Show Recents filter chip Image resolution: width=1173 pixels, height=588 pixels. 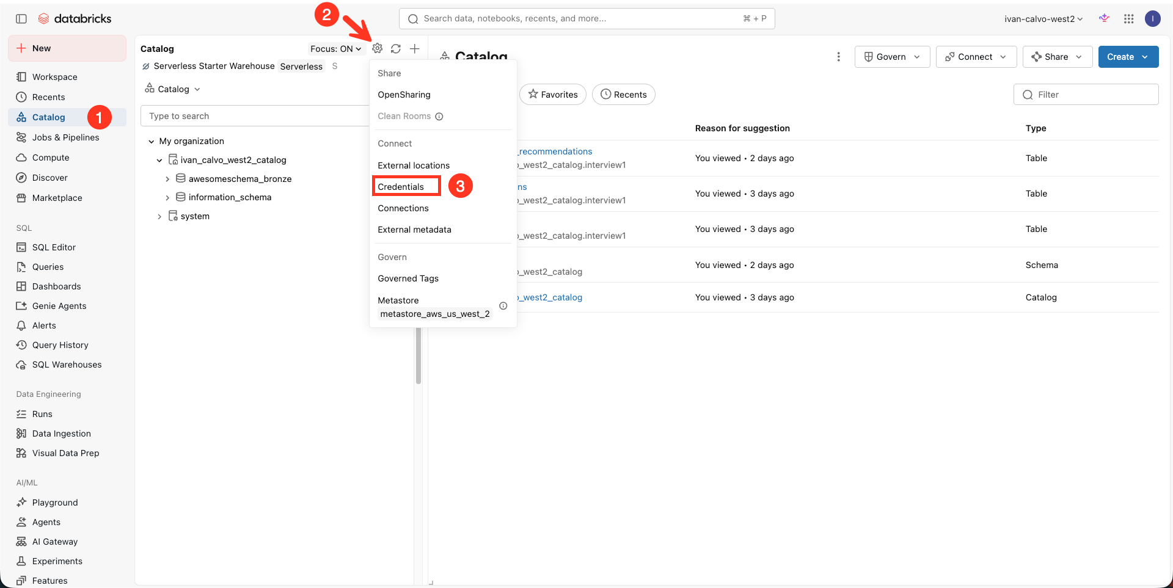click(624, 95)
